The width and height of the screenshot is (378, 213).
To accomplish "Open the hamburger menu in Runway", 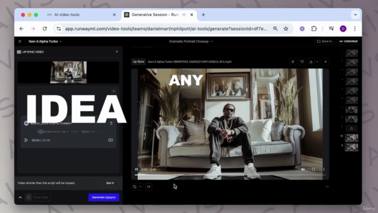I will pos(19,41).
